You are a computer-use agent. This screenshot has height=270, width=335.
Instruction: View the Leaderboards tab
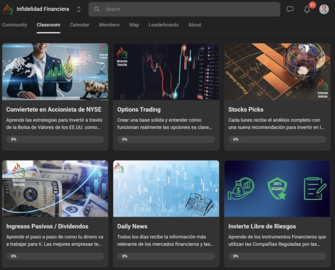click(163, 25)
